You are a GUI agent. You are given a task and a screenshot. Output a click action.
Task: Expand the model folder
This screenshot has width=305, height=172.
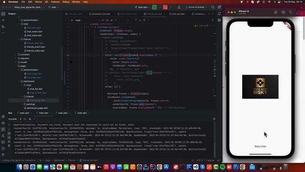tap(16, 62)
